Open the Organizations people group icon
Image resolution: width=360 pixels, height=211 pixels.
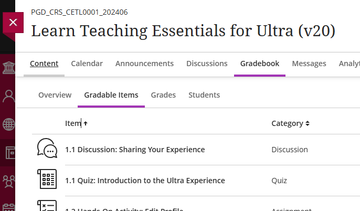9,182
